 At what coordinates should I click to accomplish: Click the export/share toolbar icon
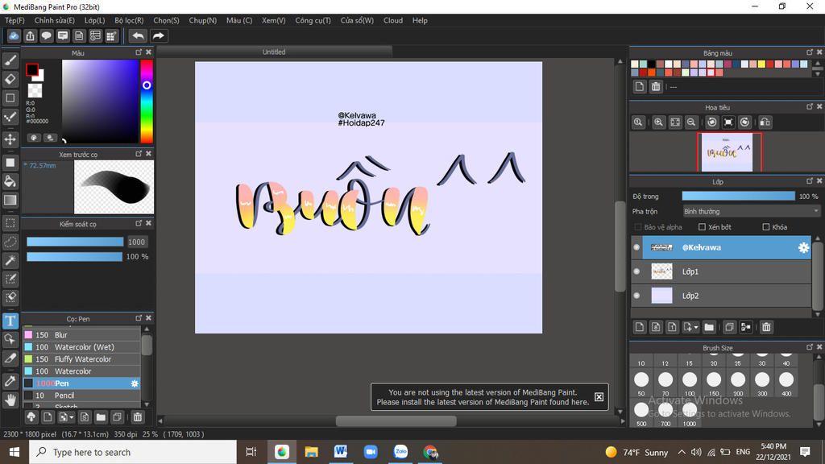tap(30, 35)
